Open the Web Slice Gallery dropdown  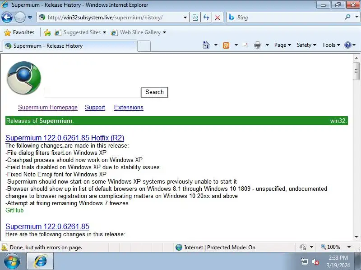pyautogui.click(x=139, y=32)
